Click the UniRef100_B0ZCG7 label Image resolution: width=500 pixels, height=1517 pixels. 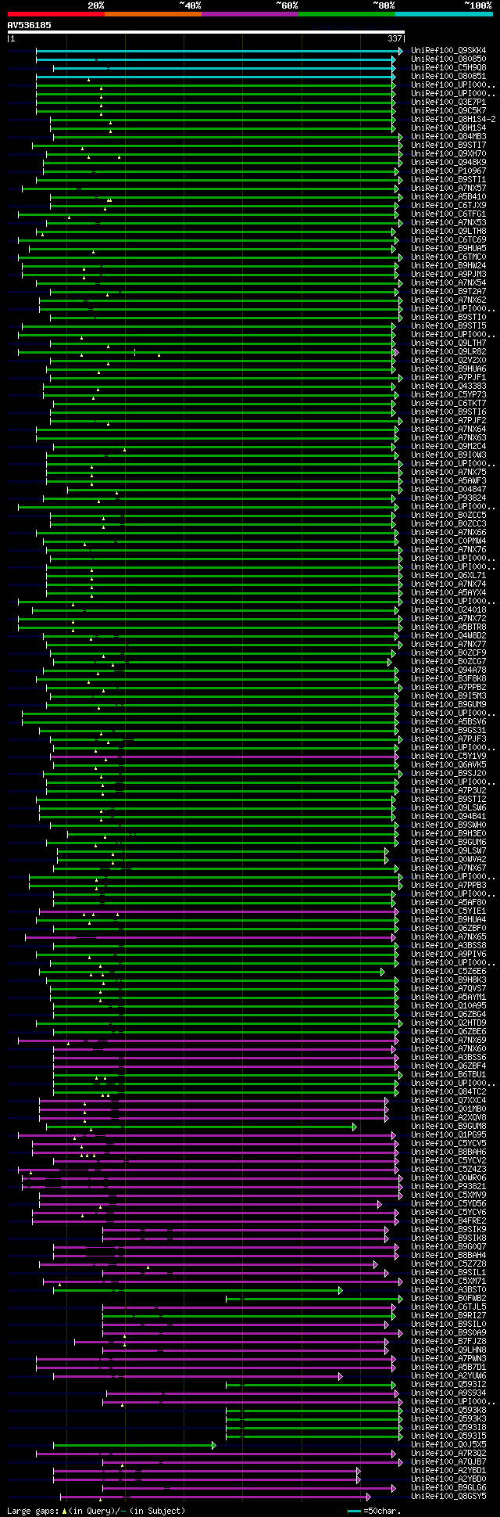pos(448,662)
